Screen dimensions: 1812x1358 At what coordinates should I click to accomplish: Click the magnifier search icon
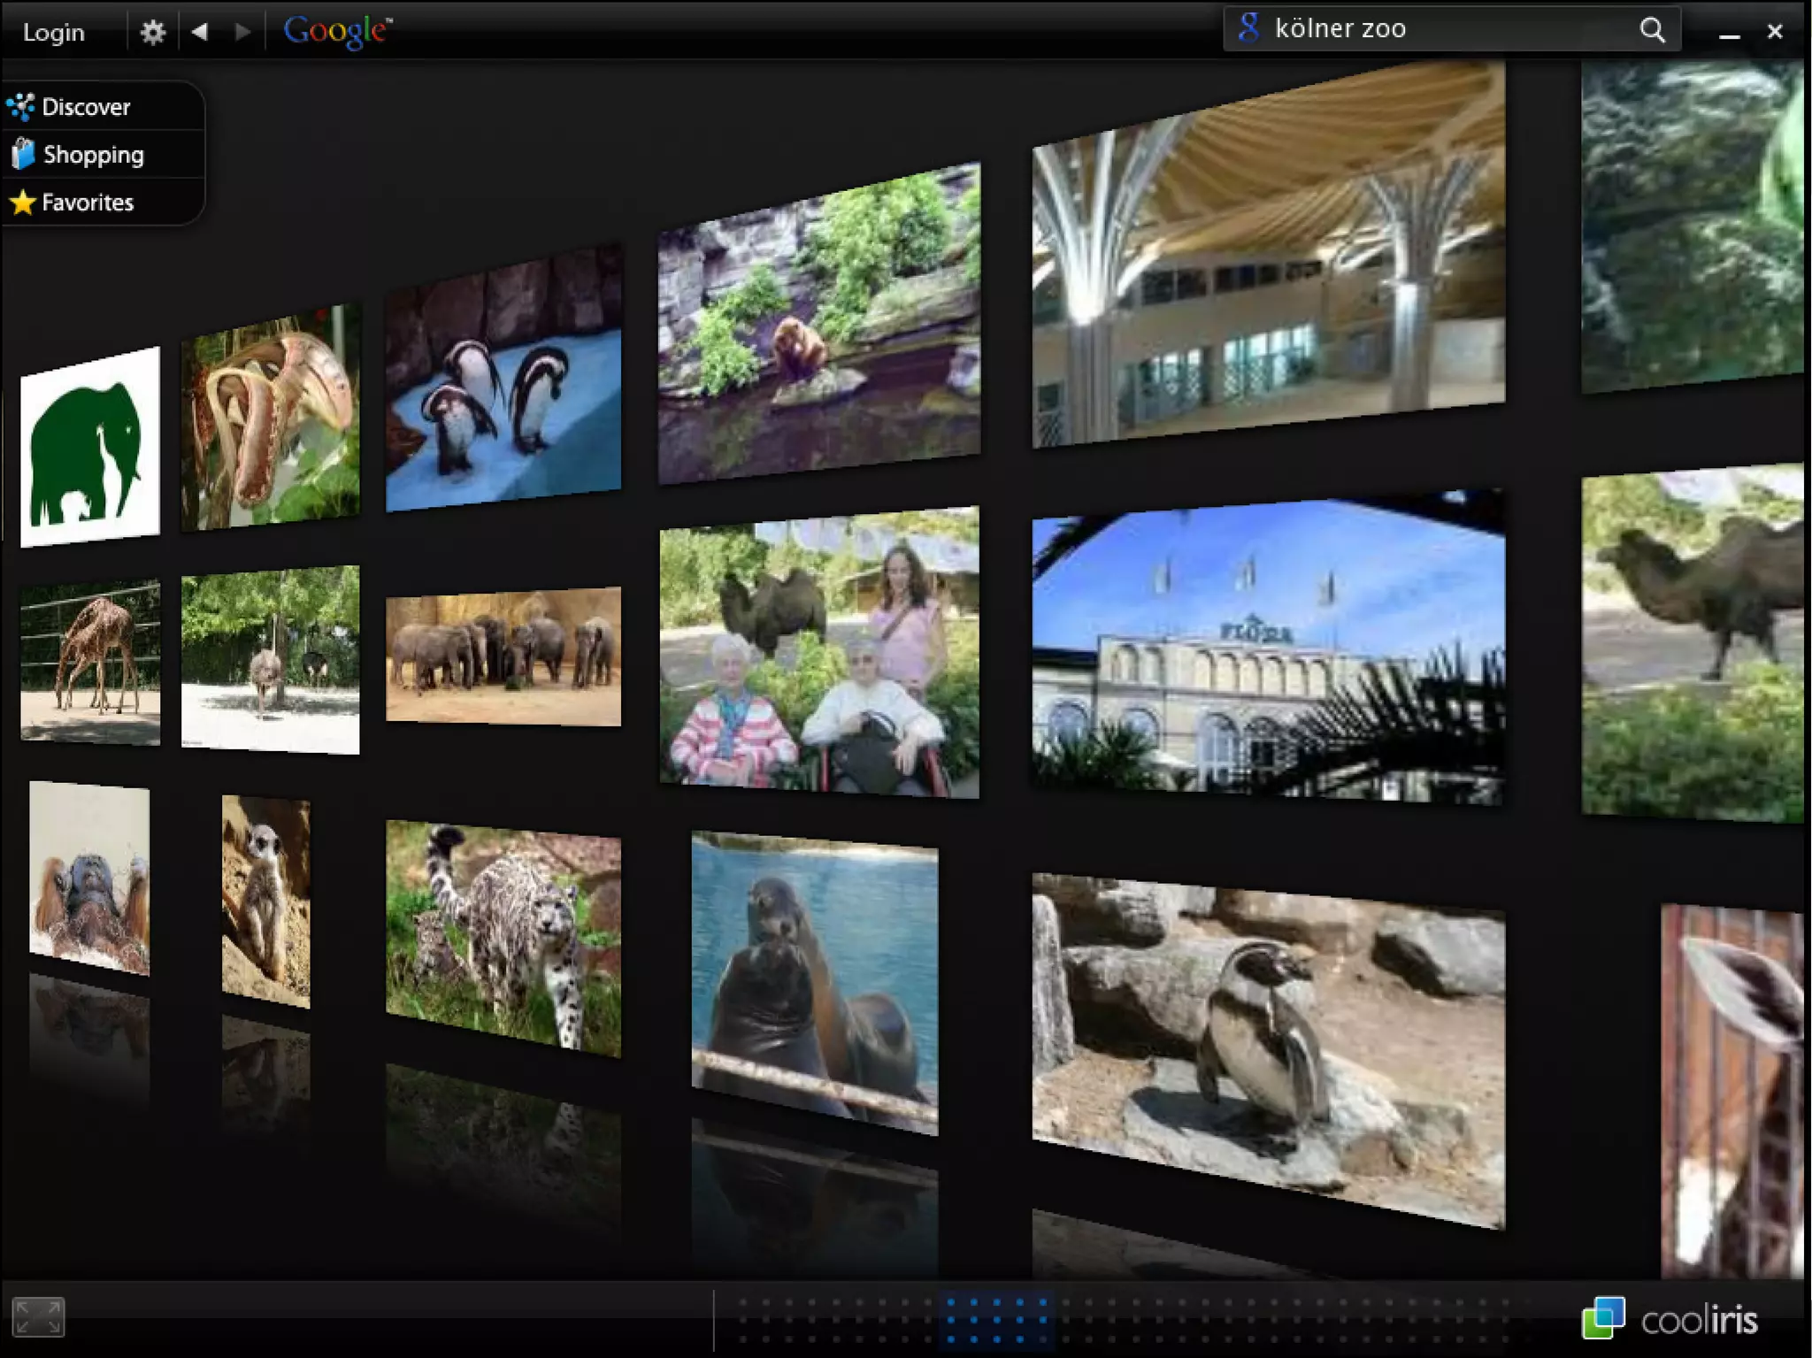[x=1651, y=30]
